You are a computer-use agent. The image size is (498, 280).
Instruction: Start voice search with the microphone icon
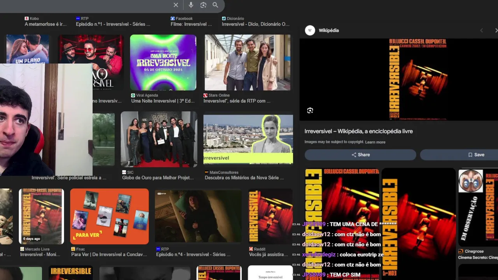click(x=191, y=5)
